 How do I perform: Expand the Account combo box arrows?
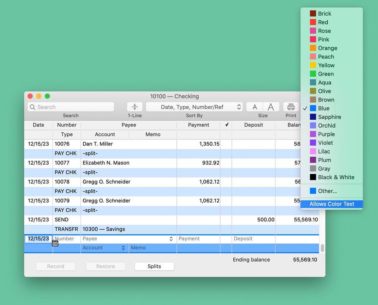coord(123,248)
